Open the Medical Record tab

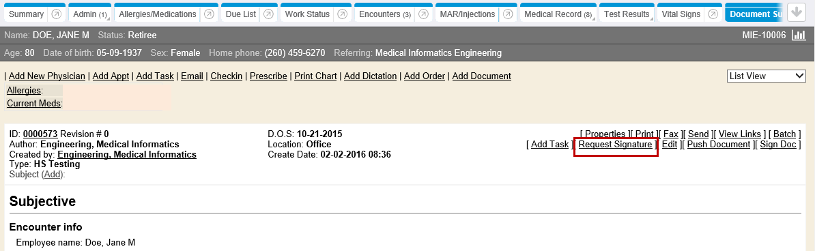[x=558, y=14]
